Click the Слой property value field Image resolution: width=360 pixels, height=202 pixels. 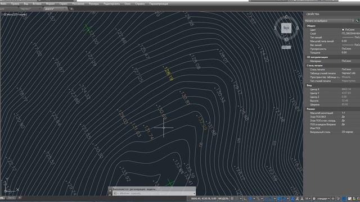pos(350,34)
